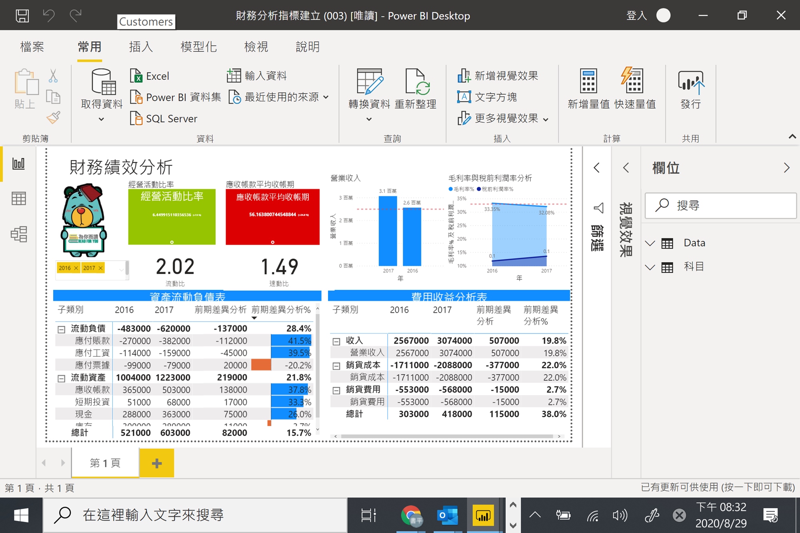Image resolution: width=800 pixels, height=533 pixels.
Task: Open the Insert (插入) ribbon tab
Action: pos(141,47)
